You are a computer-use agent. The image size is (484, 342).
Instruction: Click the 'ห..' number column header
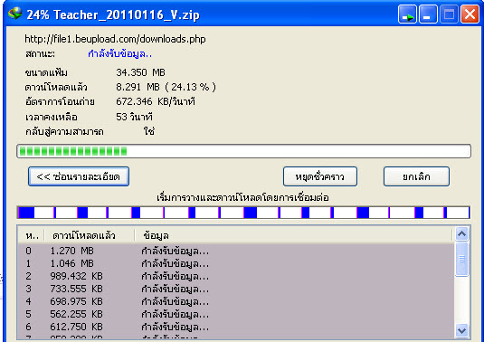coord(32,236)
